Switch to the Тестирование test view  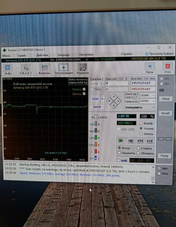(64, 69)
